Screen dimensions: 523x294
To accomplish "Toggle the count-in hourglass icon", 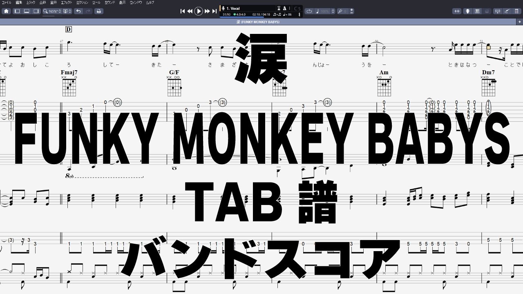I will tap(279, 8).
